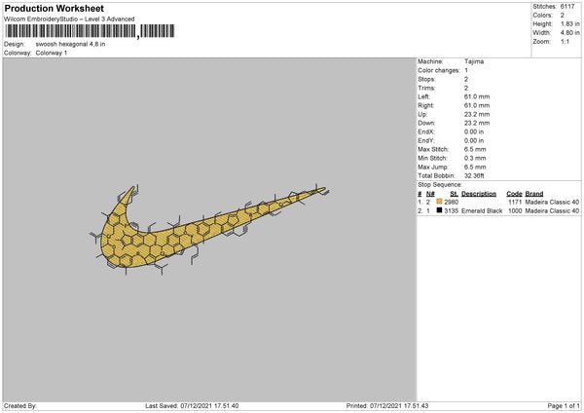Screen dimensions: 584x413
Task: Select Zoom value 1:1
Action: point(565,42)
